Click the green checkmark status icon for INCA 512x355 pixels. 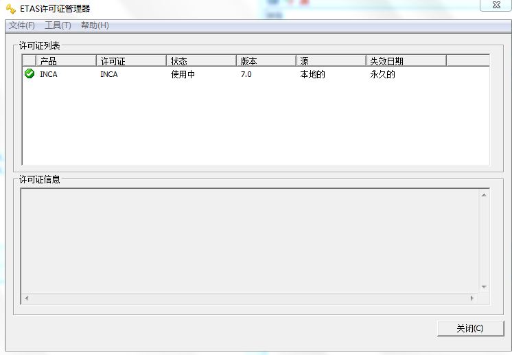[30, 73]
